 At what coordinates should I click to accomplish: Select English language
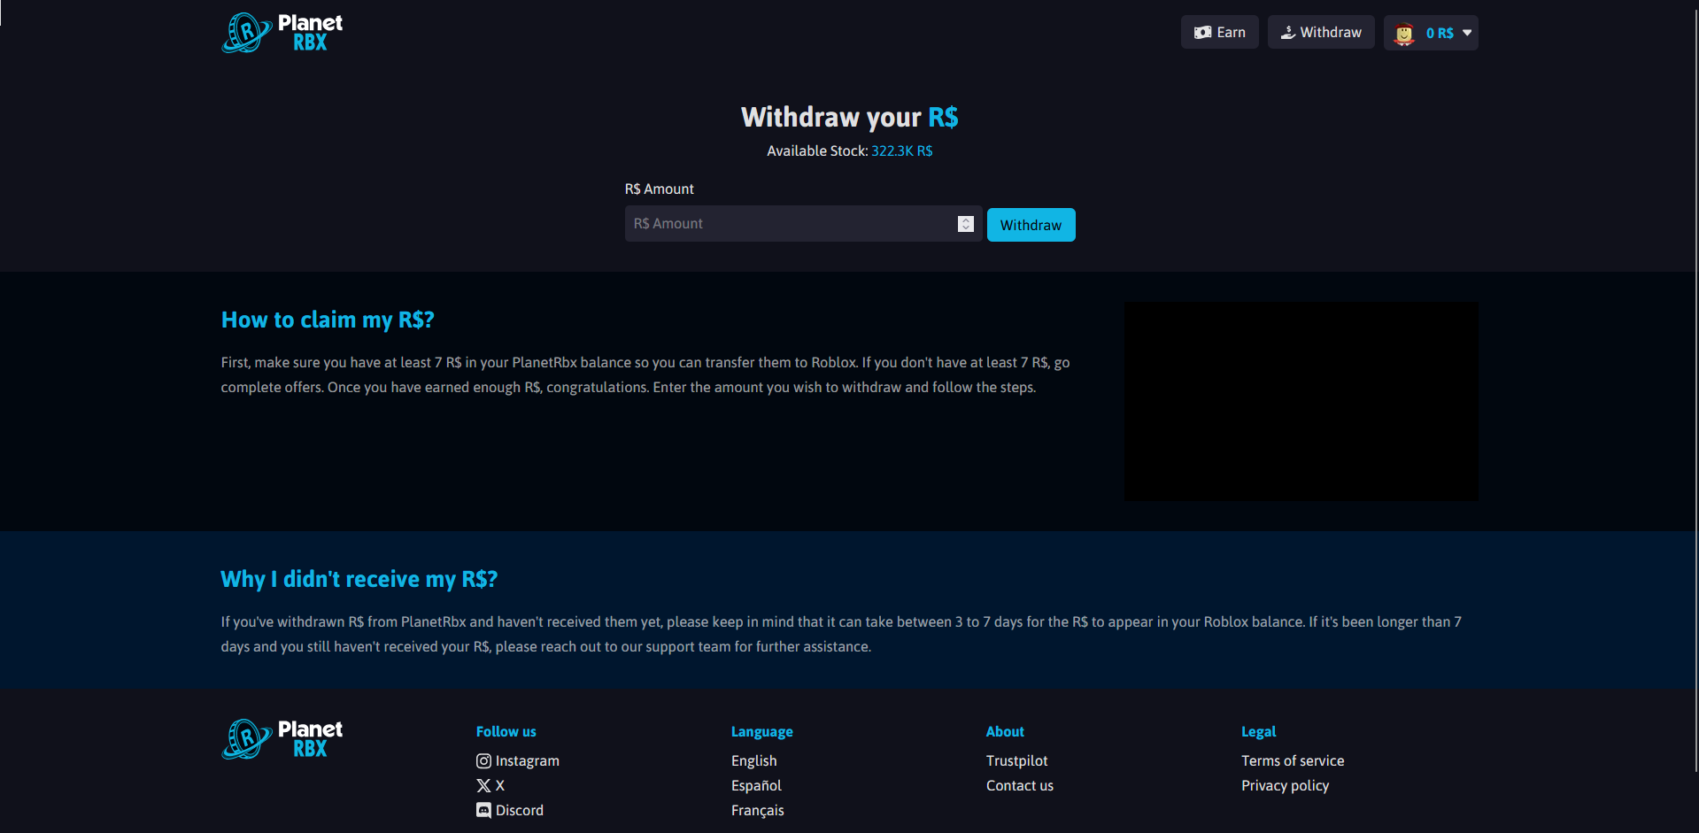coord(753,760)
